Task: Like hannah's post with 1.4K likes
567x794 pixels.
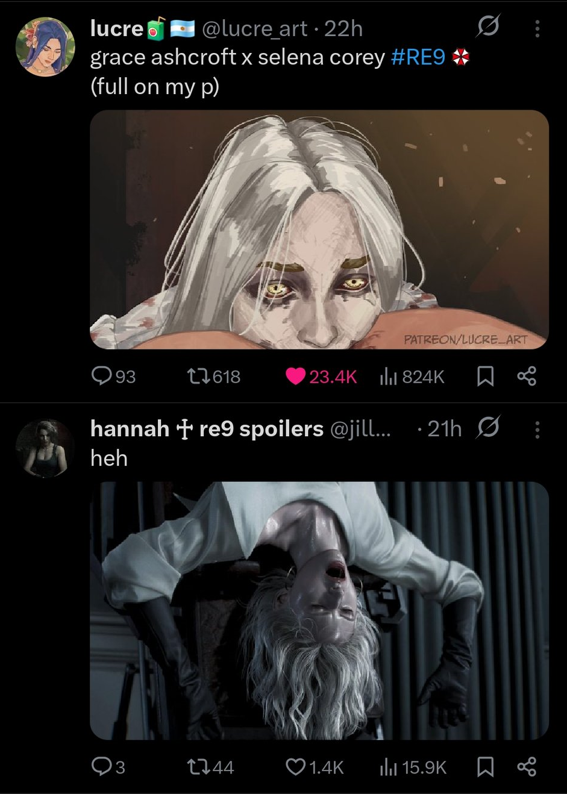Action: pyautogui.click(x=314, y=767)
